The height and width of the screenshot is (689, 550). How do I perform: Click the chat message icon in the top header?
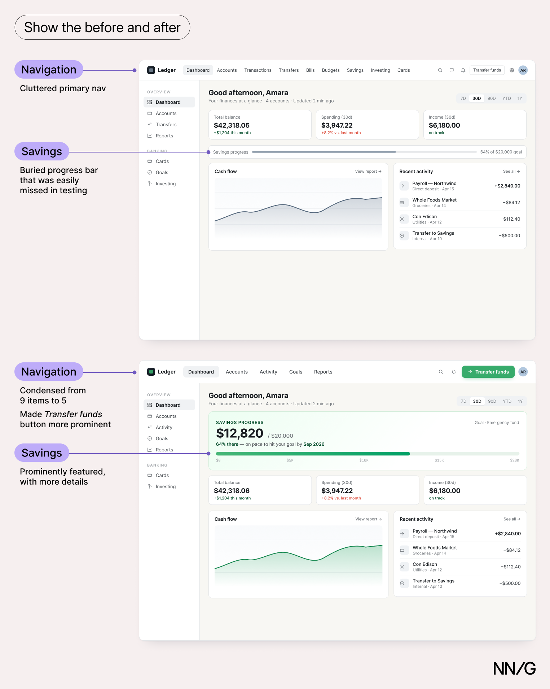point(452,70)
